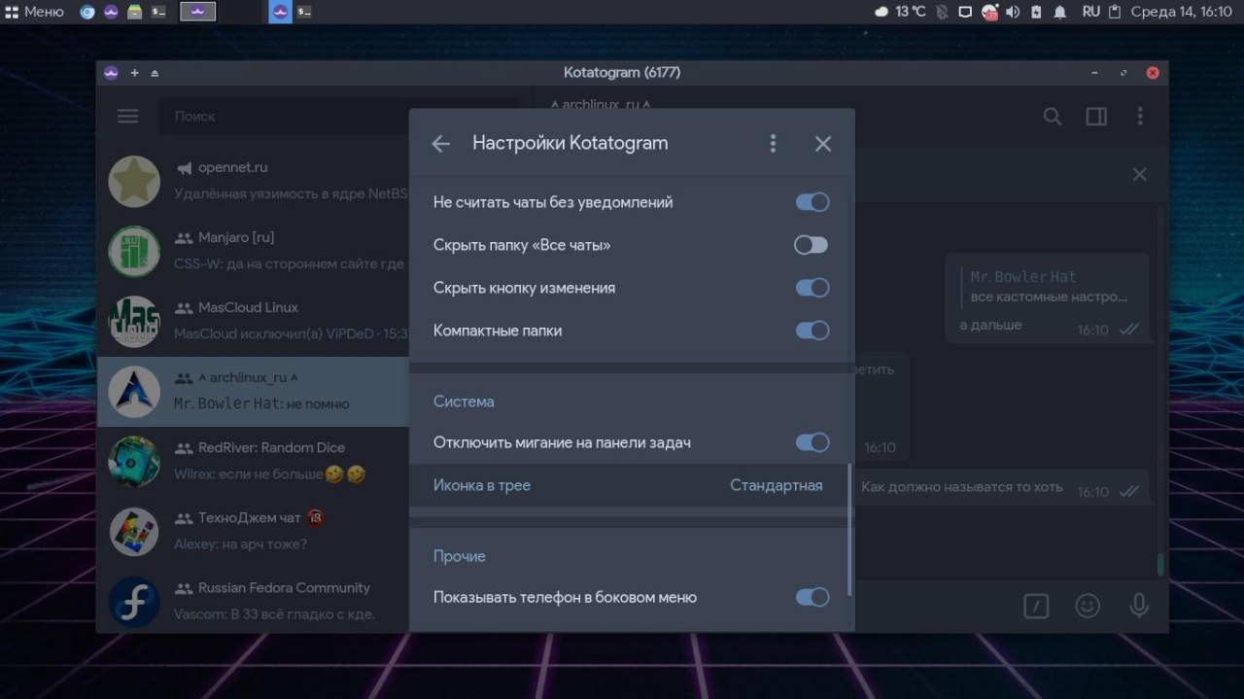Click the Fedora logo avatar

click(134, 601)
